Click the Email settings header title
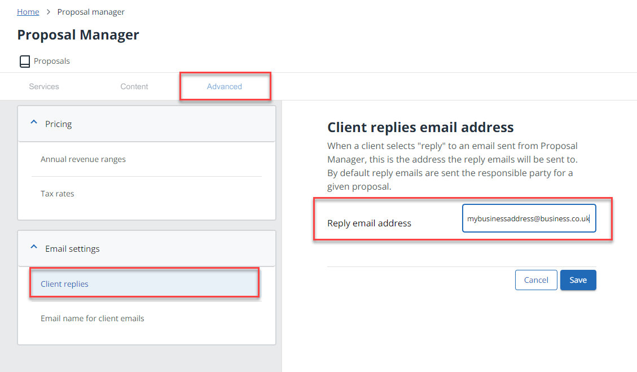This screenshot has width=637, height=372. tap(72, 249)
